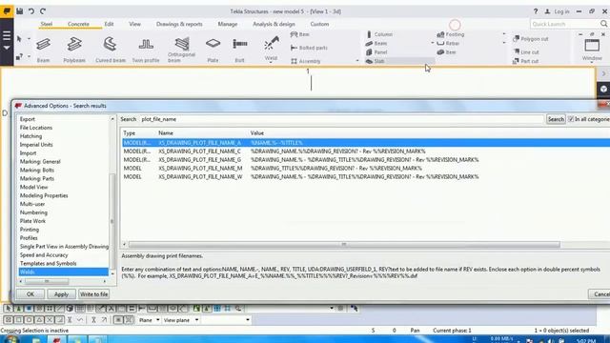Select the Orthogonal beam tool
610x343 pixels.
coord(181,50)
